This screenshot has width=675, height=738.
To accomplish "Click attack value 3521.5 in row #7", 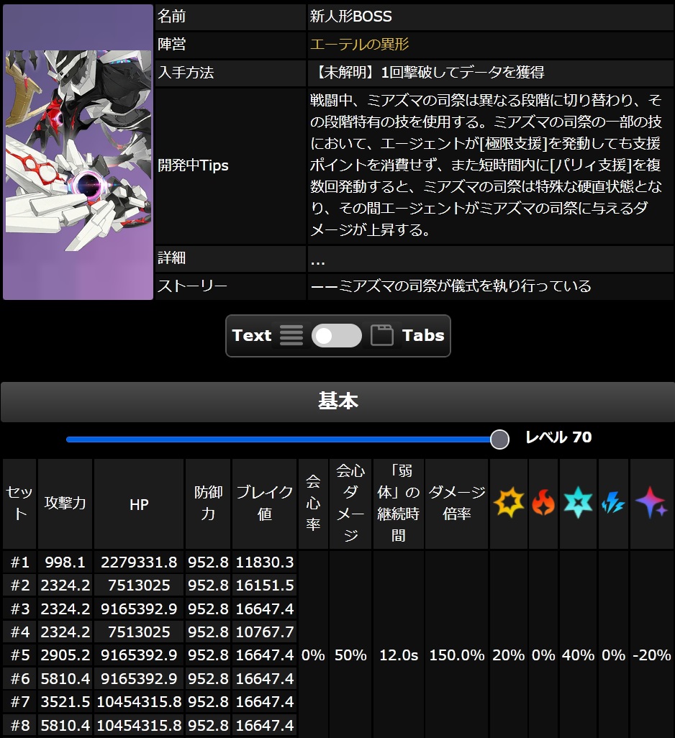I will tap(65, 701).
